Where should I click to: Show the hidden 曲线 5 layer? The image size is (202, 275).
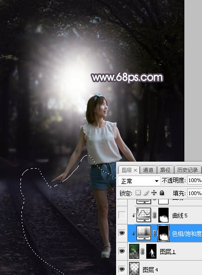click(122, 215)
